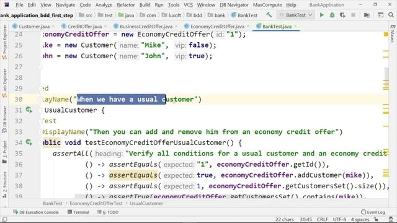Click the rightmost status bar icon
Screen dimensions: 397x223
pyautogui.click(x=391, y=219)
